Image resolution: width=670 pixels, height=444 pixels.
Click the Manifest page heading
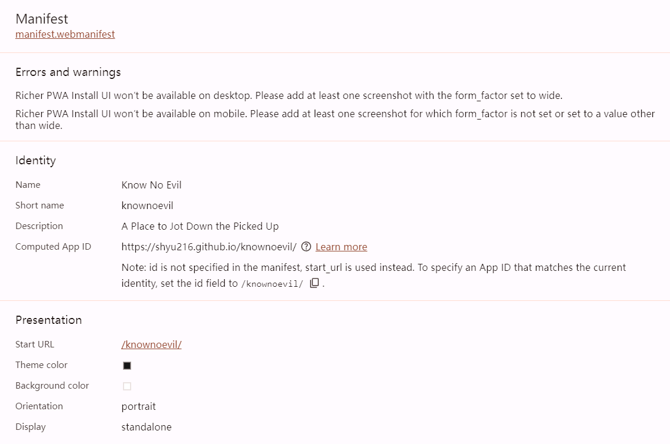coord(42,19)
